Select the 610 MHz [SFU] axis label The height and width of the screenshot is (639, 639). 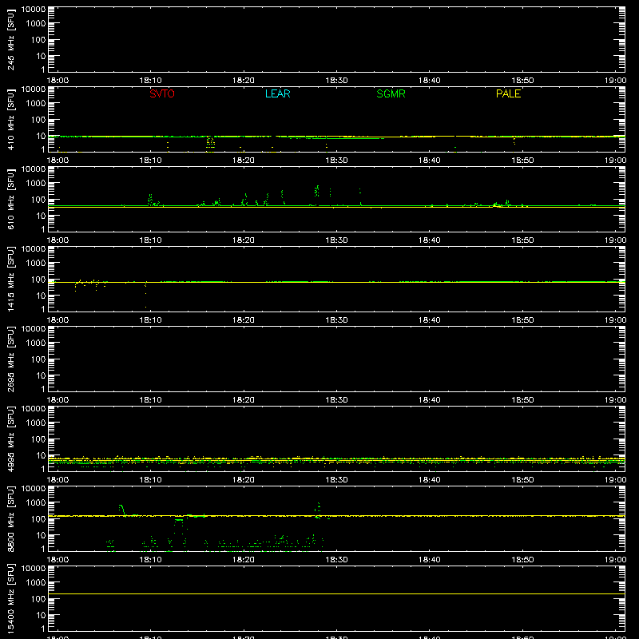point(11,199)
